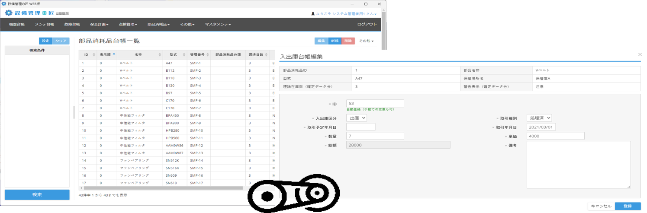Image resolution: width=647 pixels, height=213 pixels.
Task: Click the user profile icon beside ようこそ
Action: click(x=313, y=14)
